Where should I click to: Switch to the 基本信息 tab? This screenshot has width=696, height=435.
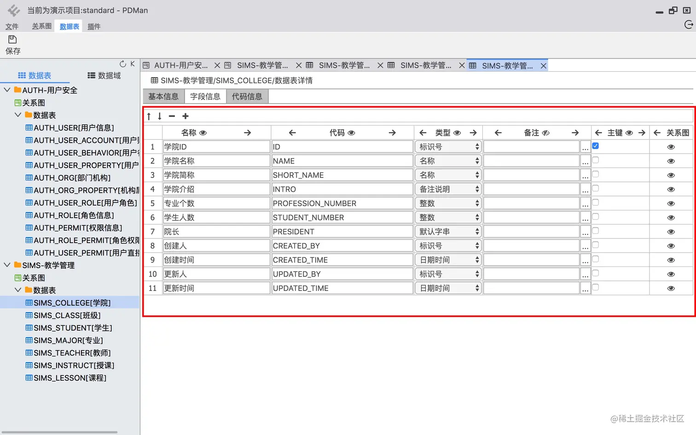163,97
